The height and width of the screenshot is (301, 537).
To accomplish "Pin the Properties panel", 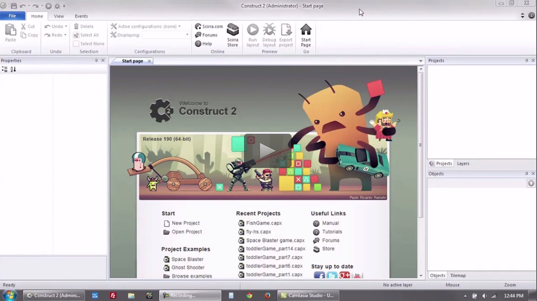I will [96, 60].
